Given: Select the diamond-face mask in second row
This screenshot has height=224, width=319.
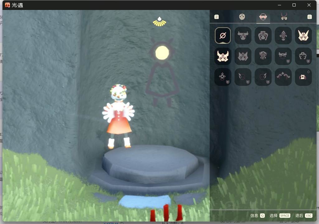Looking at the screenshot, I should pyautogui.click(x=263, y=56).
